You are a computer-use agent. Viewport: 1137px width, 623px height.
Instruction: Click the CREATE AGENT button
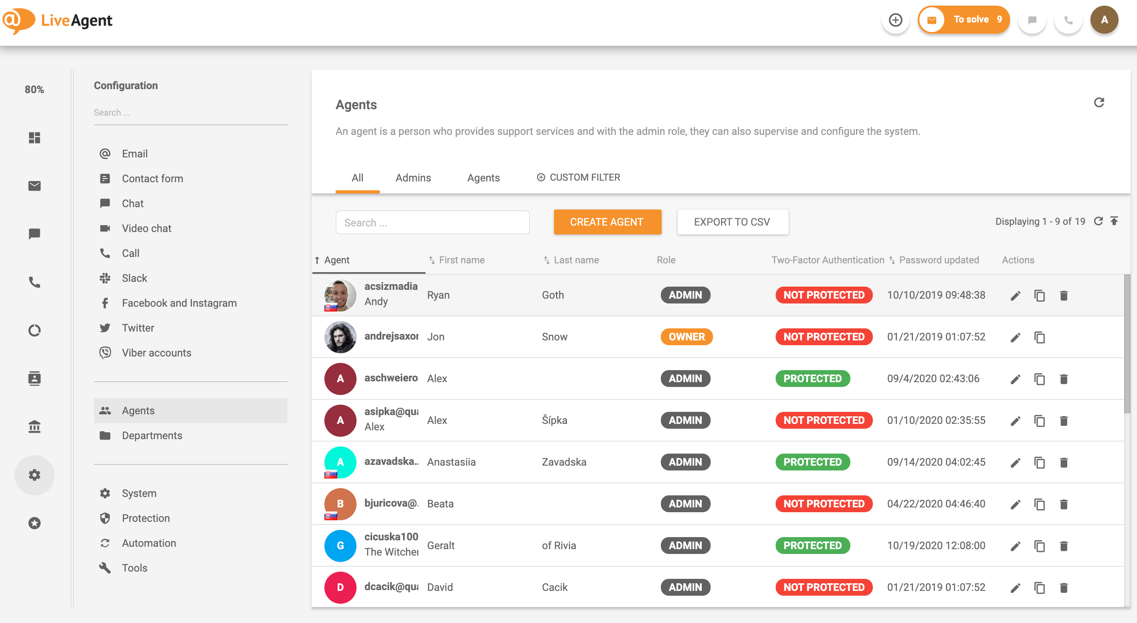pos(607,222)
